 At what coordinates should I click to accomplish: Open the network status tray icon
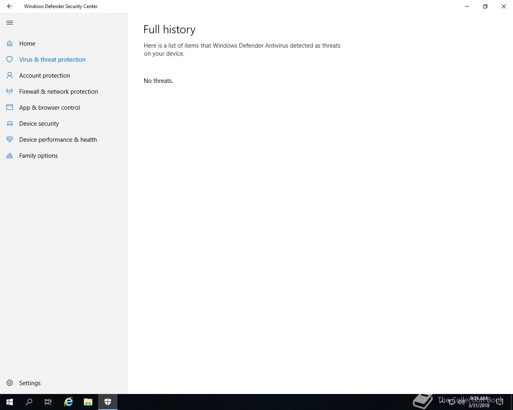452,402
